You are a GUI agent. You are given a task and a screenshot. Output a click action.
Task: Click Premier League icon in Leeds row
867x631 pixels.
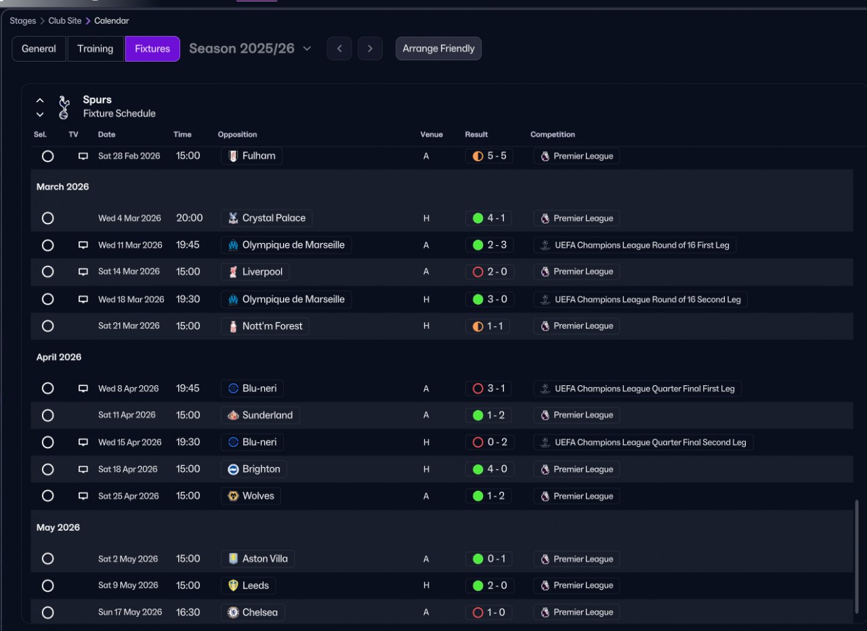(545, 586)
